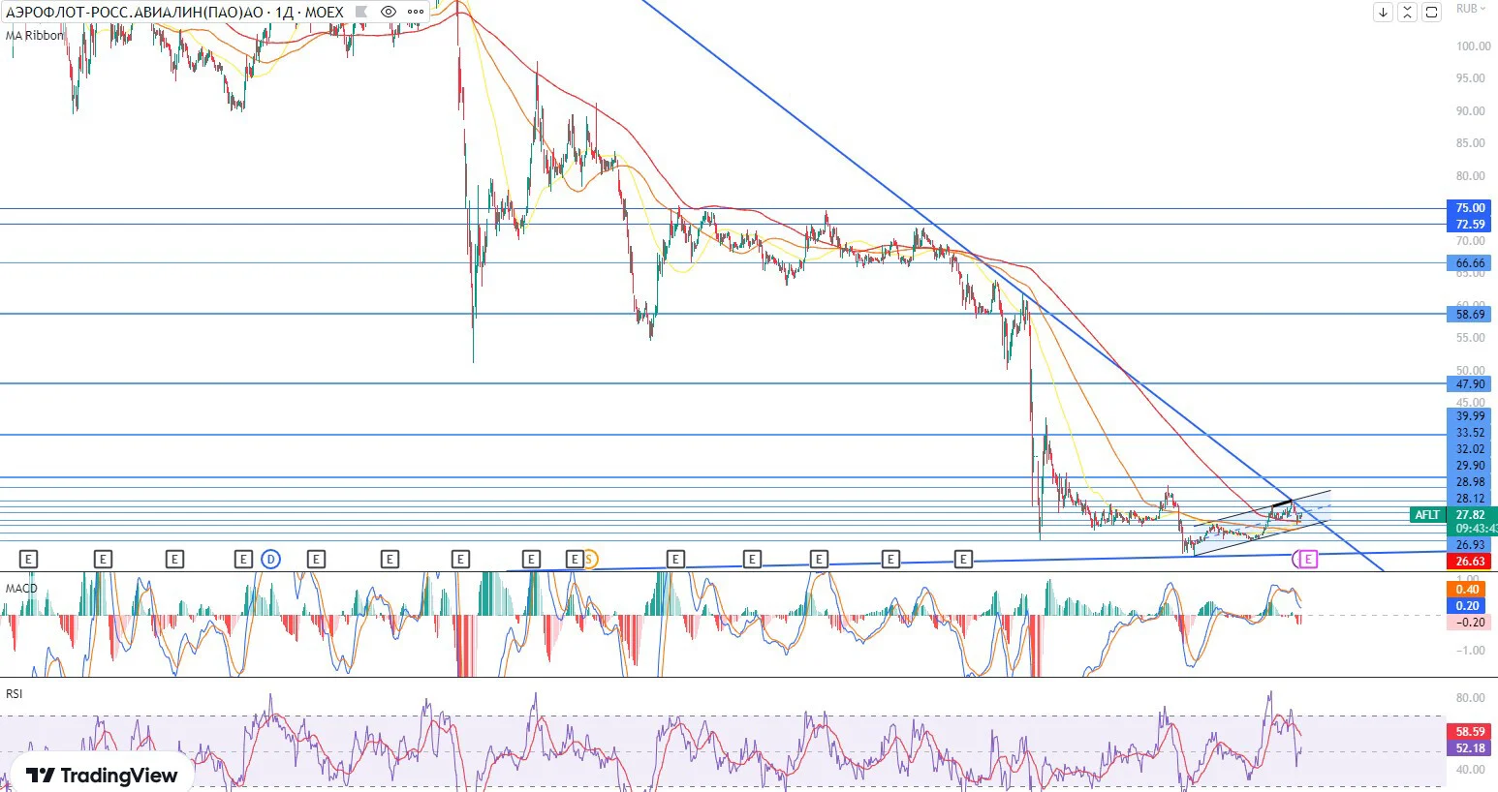Select the 26.93 price label
The height and width of the screenshot is (792, 1498).
tap(1470, 545)
